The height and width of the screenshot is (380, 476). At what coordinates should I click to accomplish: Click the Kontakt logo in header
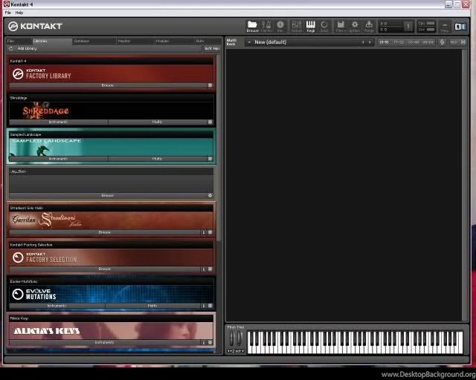click(35, 27)
